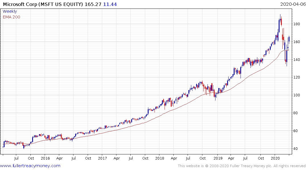306x170 pixels.
Task: Click the 'EMA 200' legend label
Action: tap(11, 17)
